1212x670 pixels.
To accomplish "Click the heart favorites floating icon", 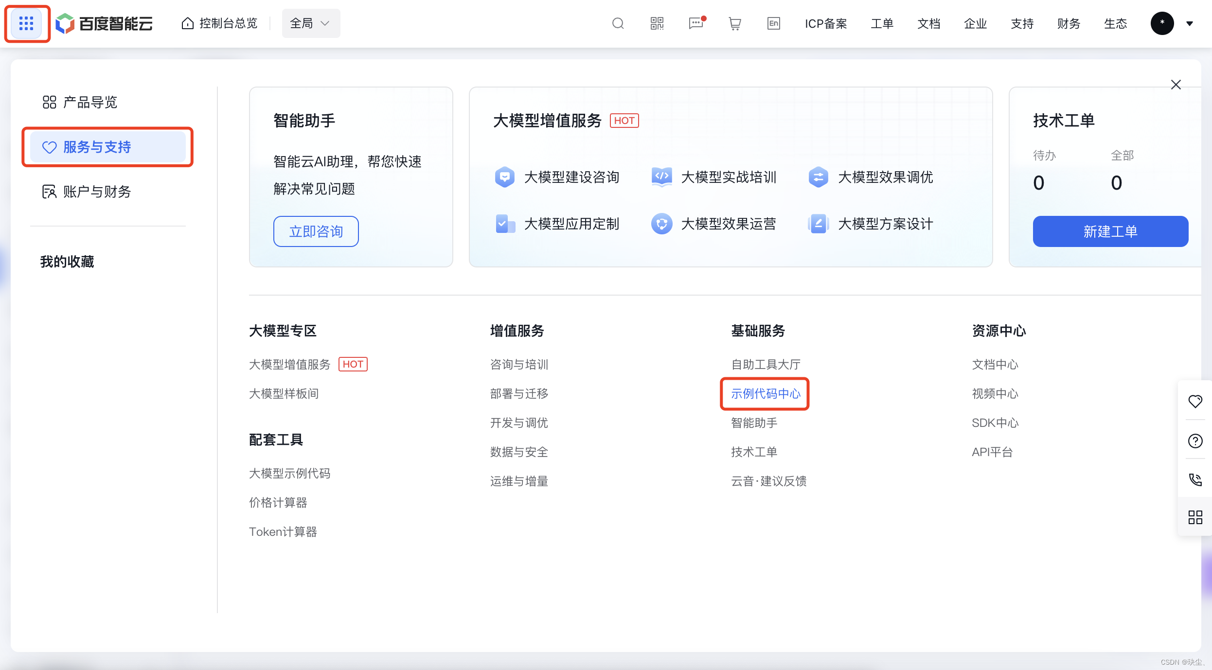I will pyautogui.click(x=1195, y=401).
